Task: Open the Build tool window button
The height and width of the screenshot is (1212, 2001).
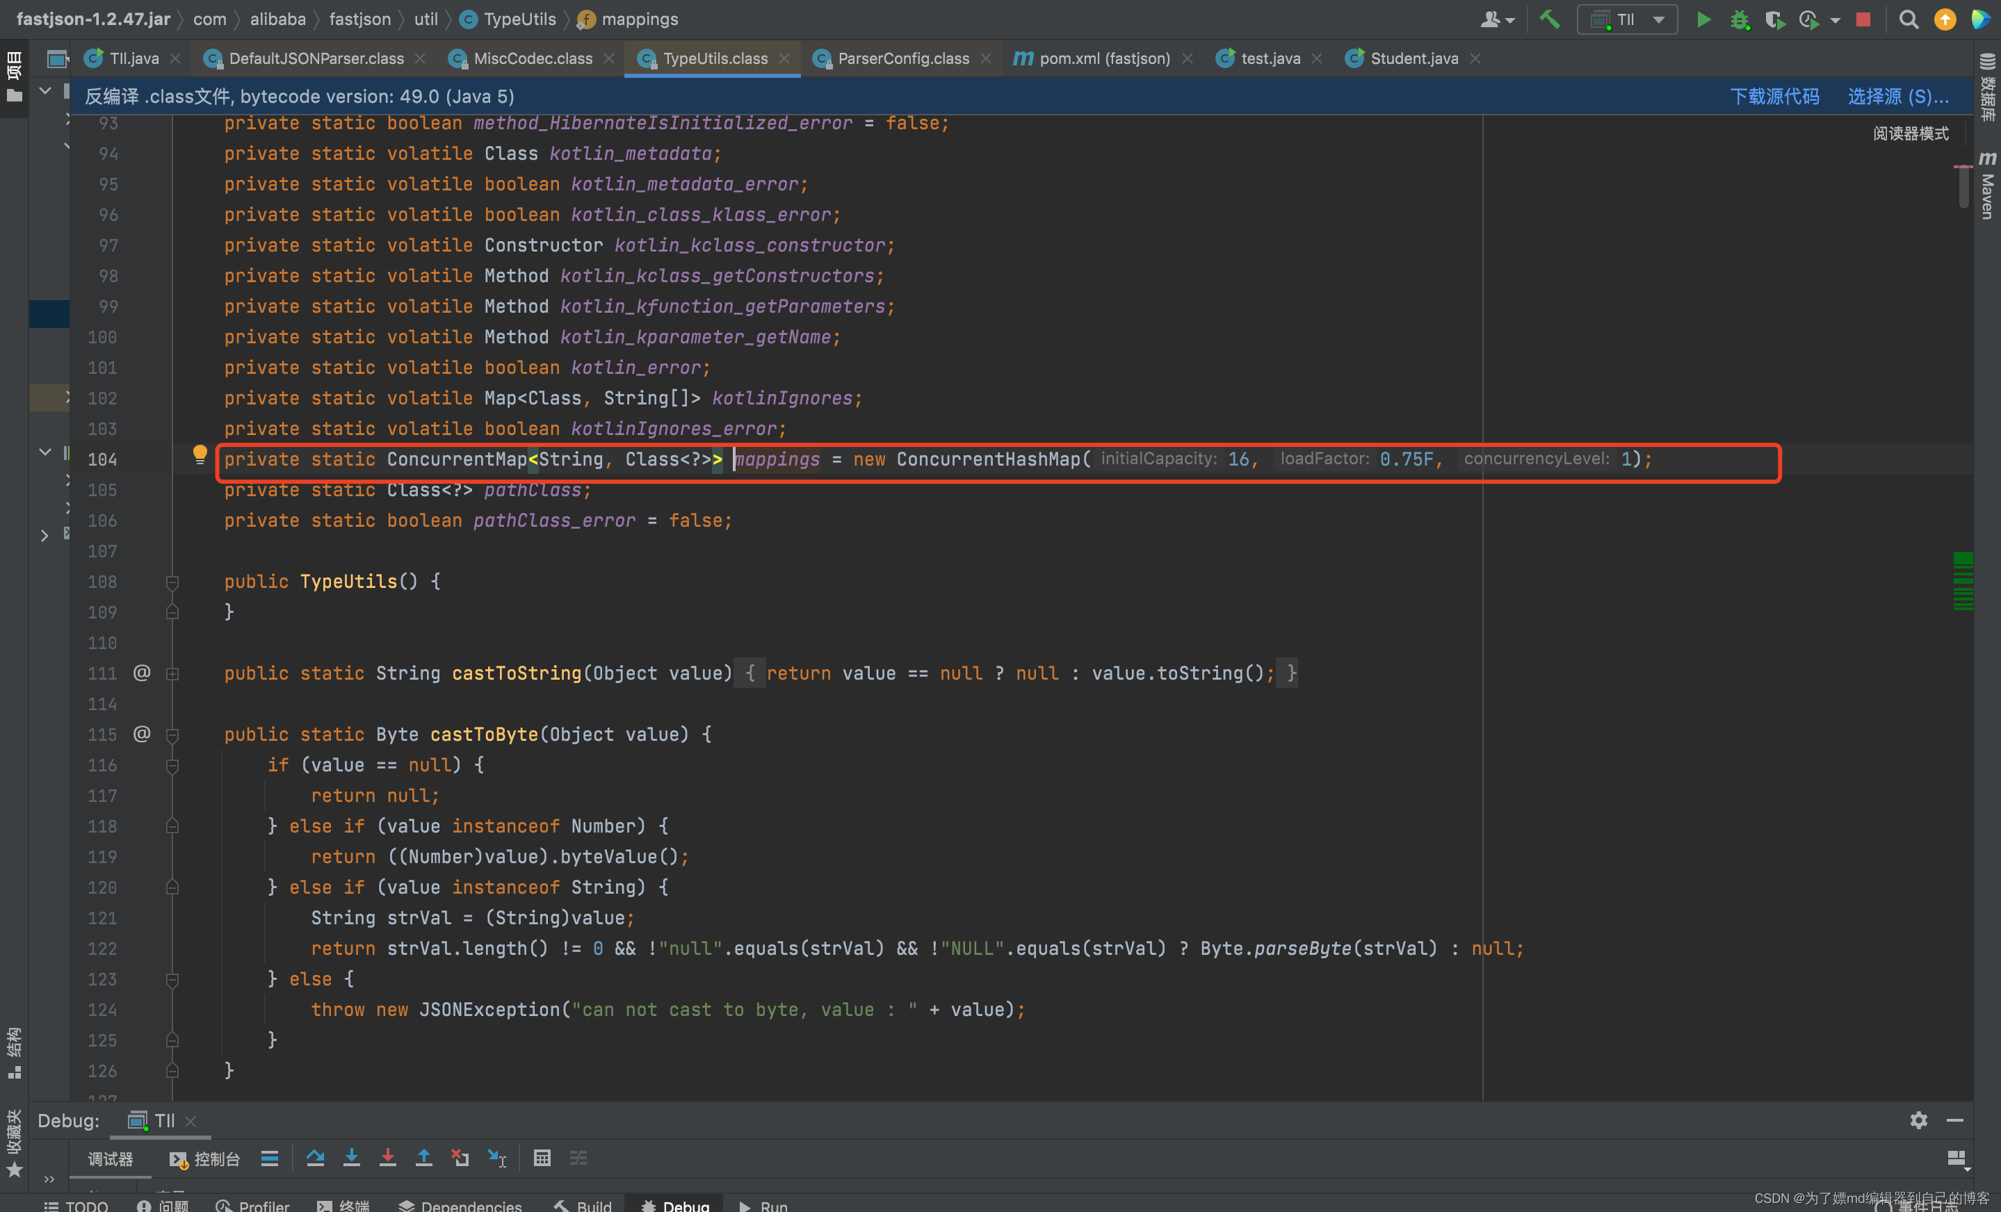Action: click(x=582, y=1204)
